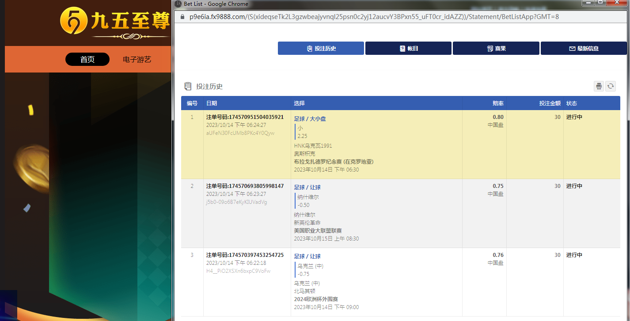630x321 pixels.
Task: Click odds value 0.80
Action: point(498,117)
